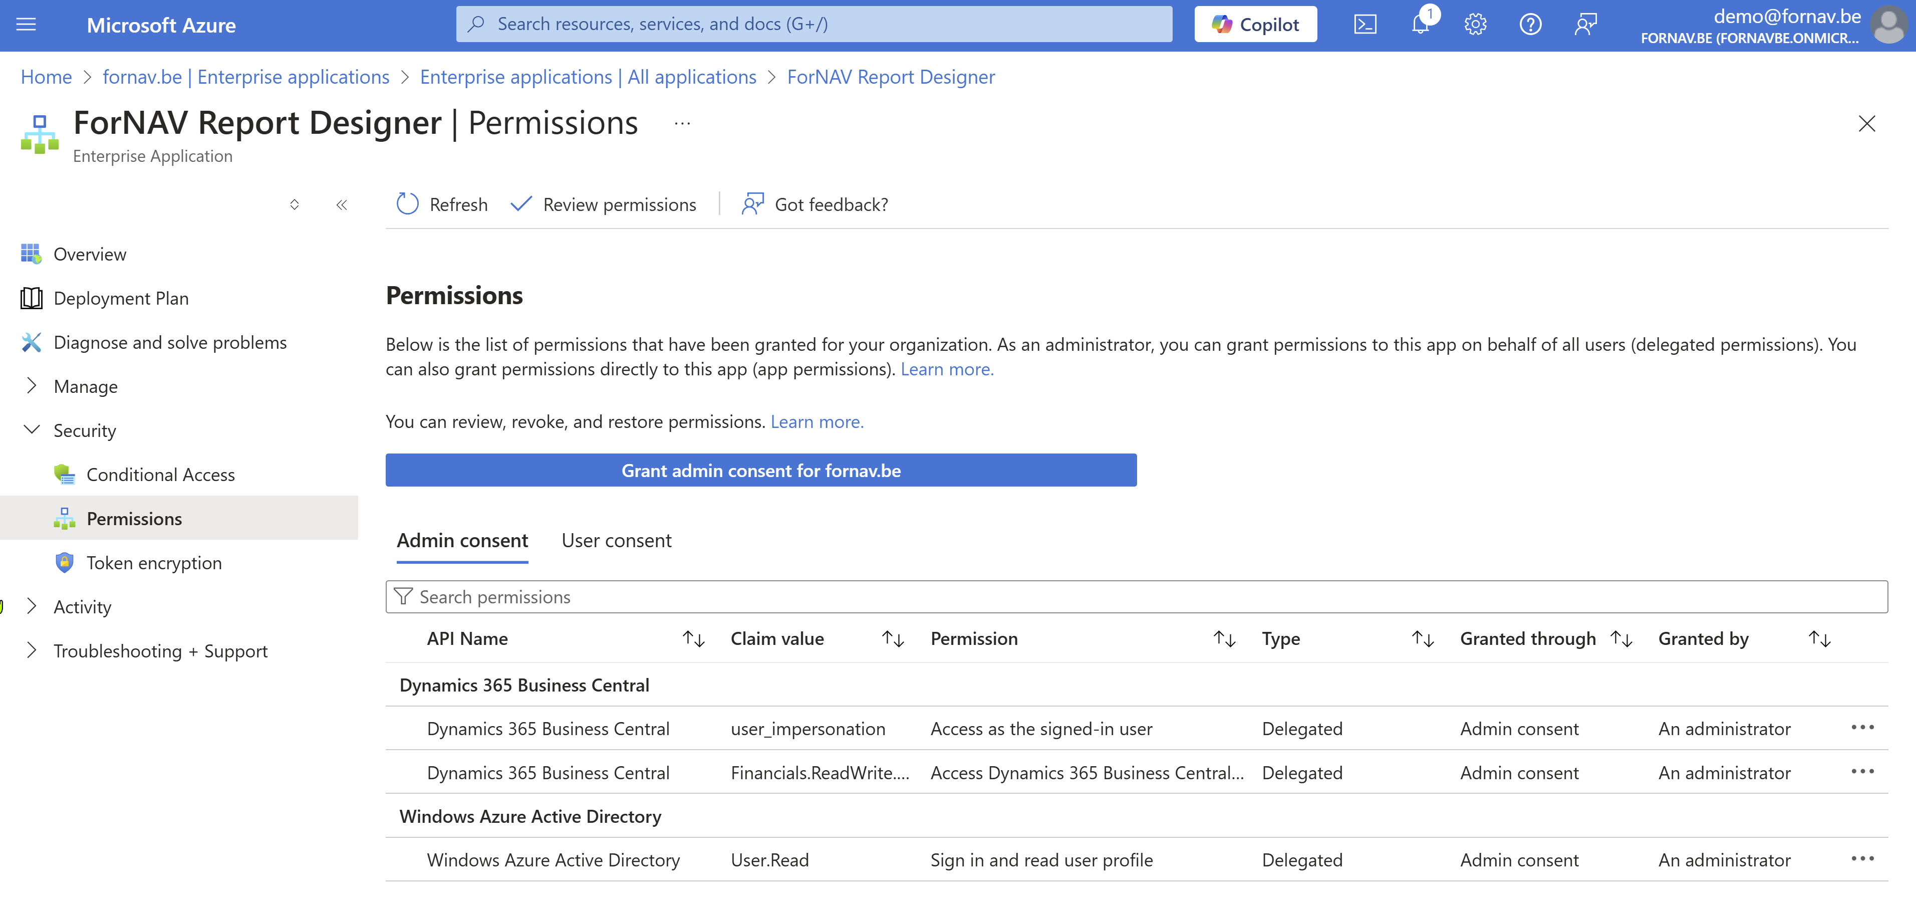Click 'Access Dynamics 365 Business Central...' permission
Screen dimensions: 1916x908
[x=1086, y=773]
